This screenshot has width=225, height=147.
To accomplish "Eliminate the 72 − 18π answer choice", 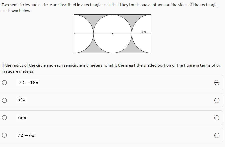I will coord(217,83).
